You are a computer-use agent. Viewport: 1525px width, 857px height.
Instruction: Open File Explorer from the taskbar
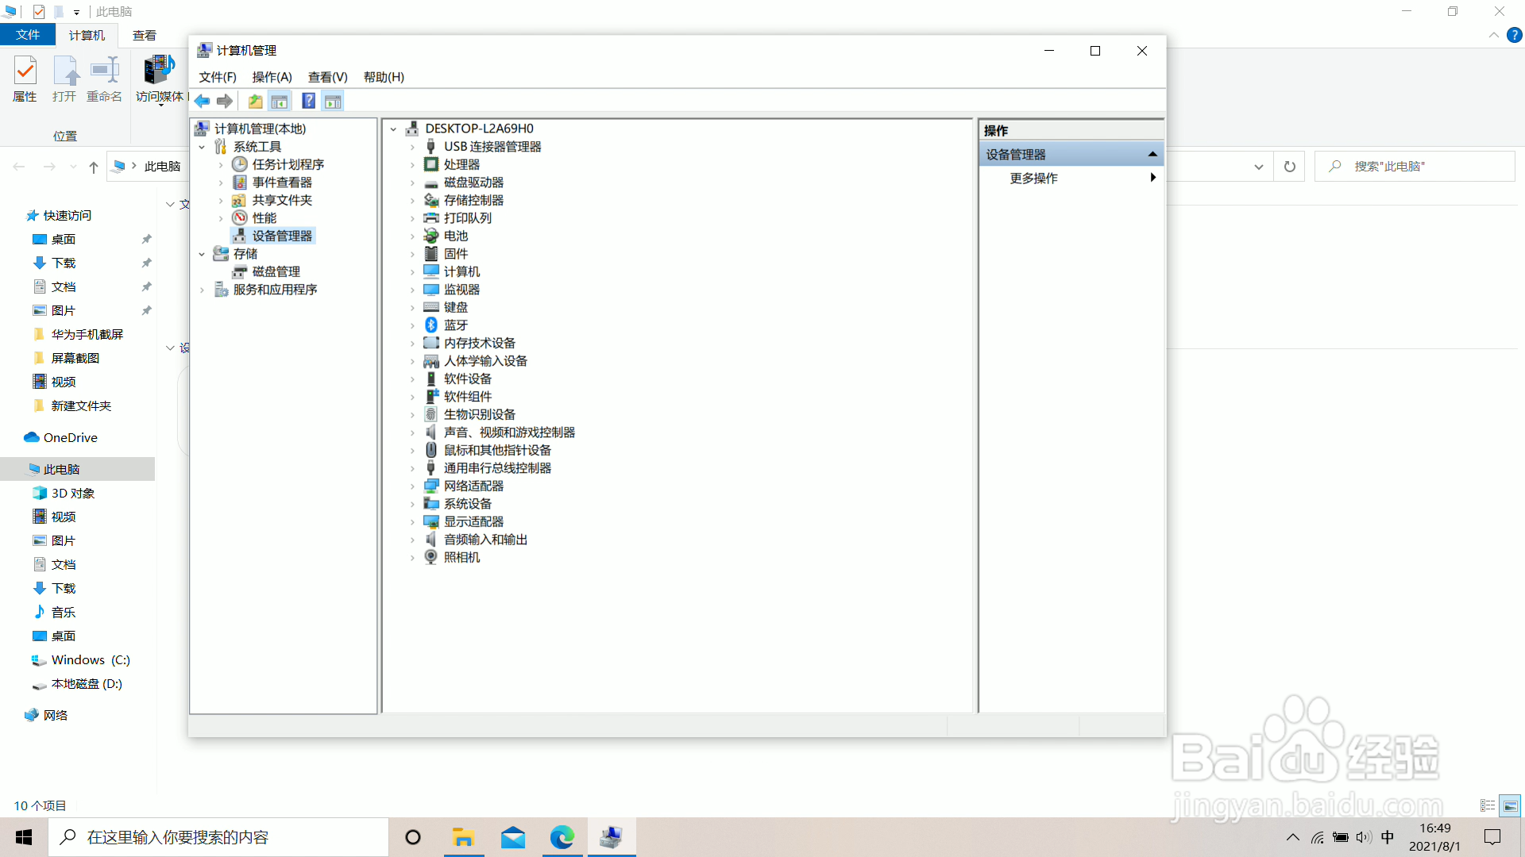click(x=463, y=837)
